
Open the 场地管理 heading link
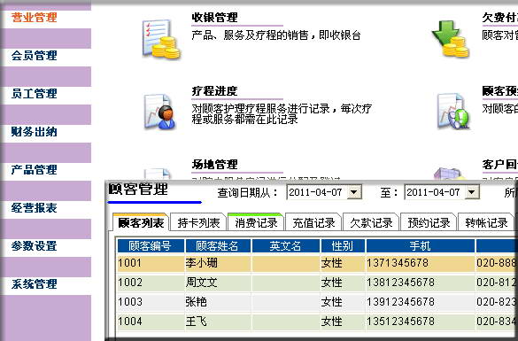pos(214,164)
